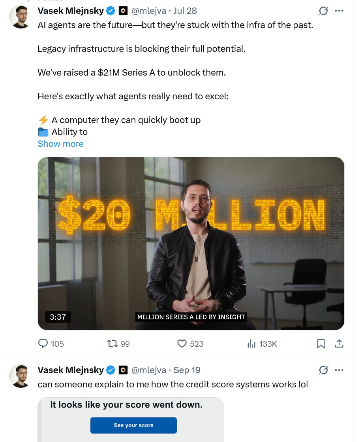The height and width of the screenshot is (442, 362).
Task: Play the $20 MILLION video
Action: tap(191, 243)
